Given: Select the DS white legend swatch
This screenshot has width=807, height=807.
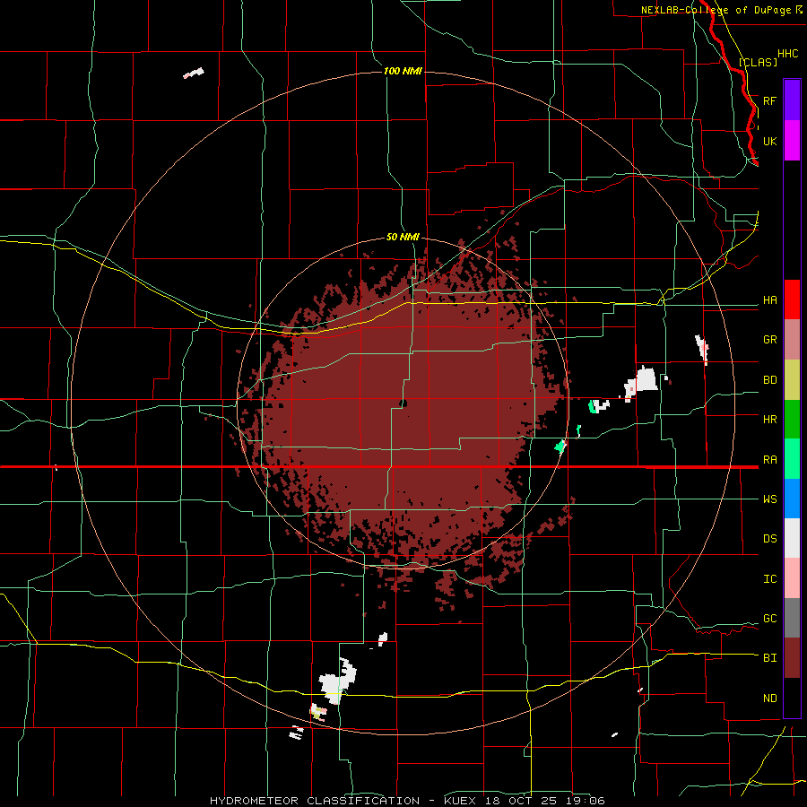Looking at the screenshot, I should [792, 538].
